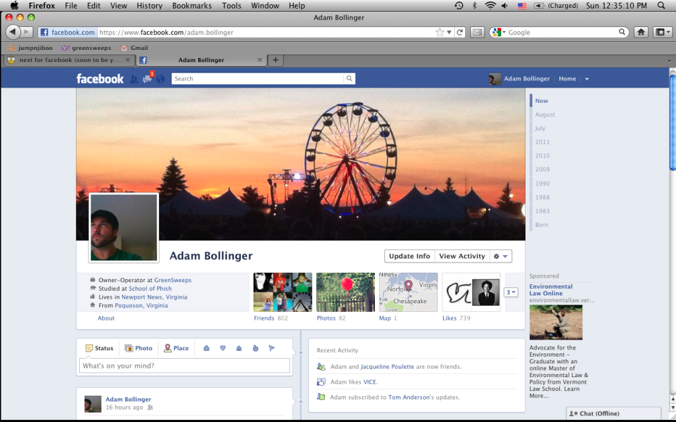Open the notifications globe icon
Screen dimensions: 676x422
pyautogui.click(x=160, y=79)
